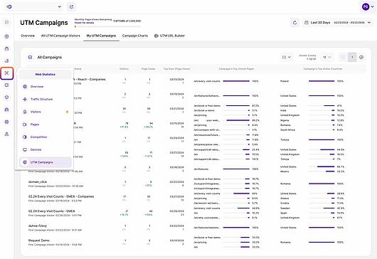Open the UTM URL Builder tab
377x259 pixels.
(169, 36)
